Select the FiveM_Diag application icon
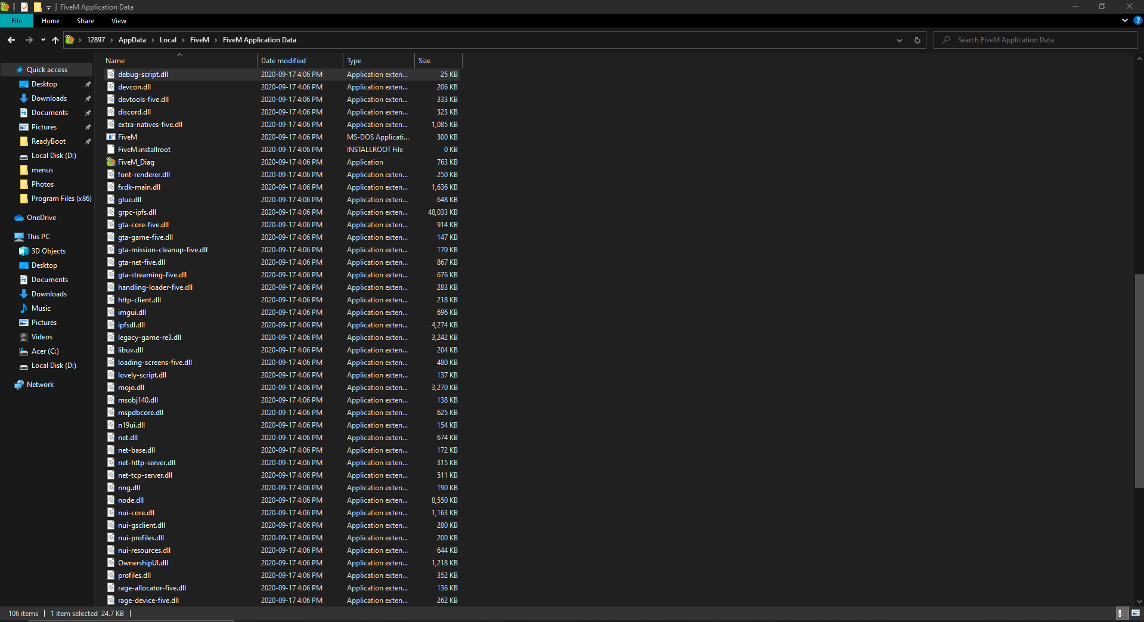Viewport: 1144px width, 622px height. [x=111, y=162]
